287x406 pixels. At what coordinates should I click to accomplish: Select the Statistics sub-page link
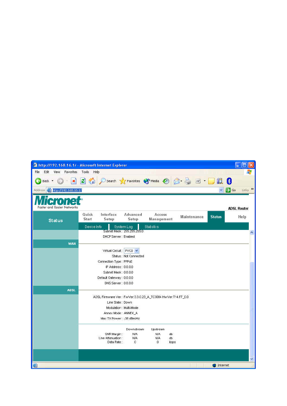click(152, 227)
